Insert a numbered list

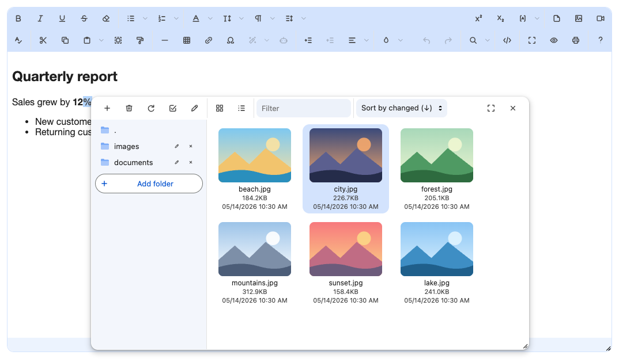pos(162,18)
